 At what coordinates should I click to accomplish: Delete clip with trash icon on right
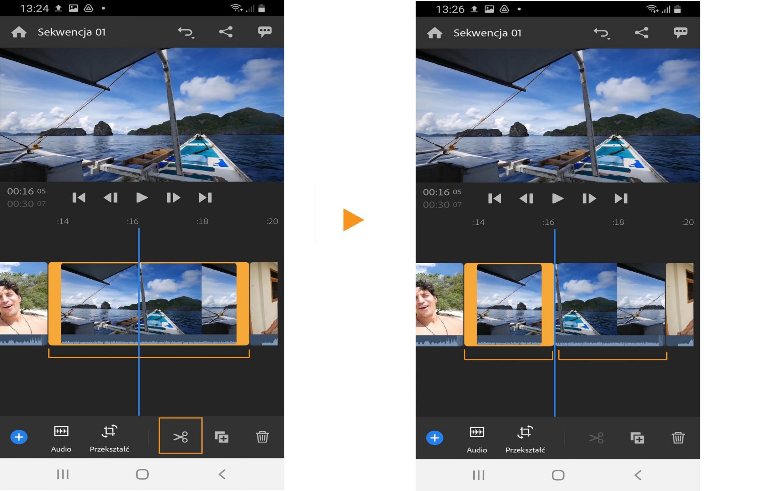click(x=678, y=438)
